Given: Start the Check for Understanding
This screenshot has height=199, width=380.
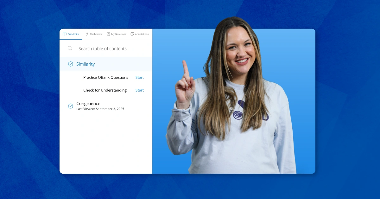Looking at the screenshot, I should pos(139,90).
